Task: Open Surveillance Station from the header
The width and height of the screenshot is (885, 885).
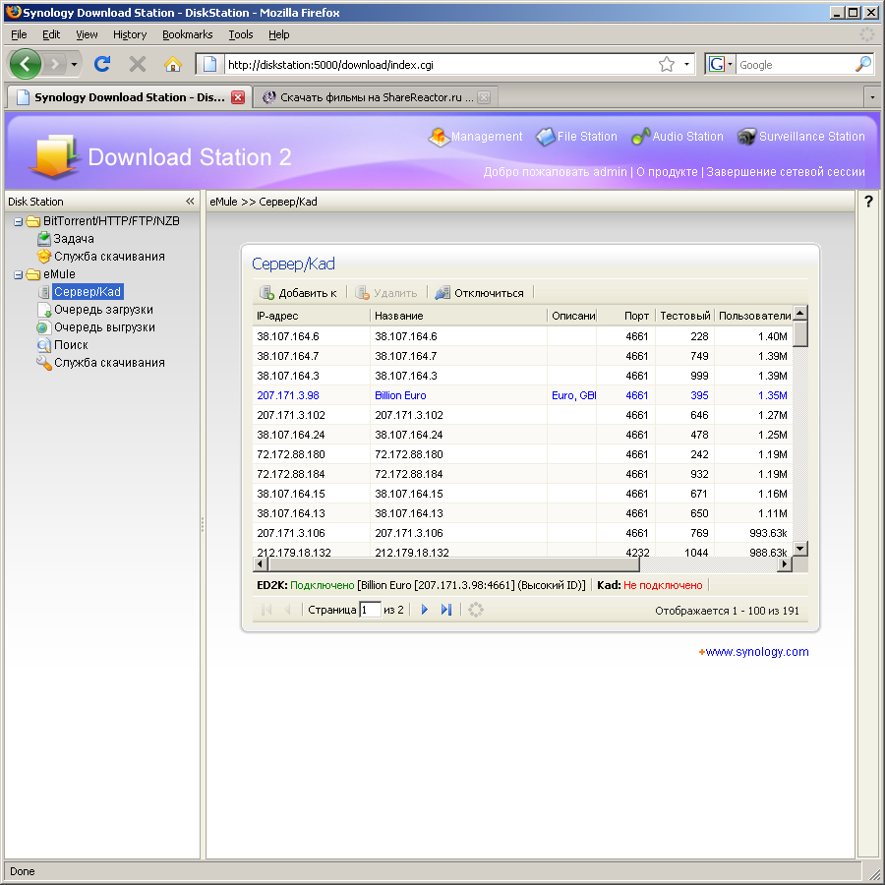Action: coord(800,137)
